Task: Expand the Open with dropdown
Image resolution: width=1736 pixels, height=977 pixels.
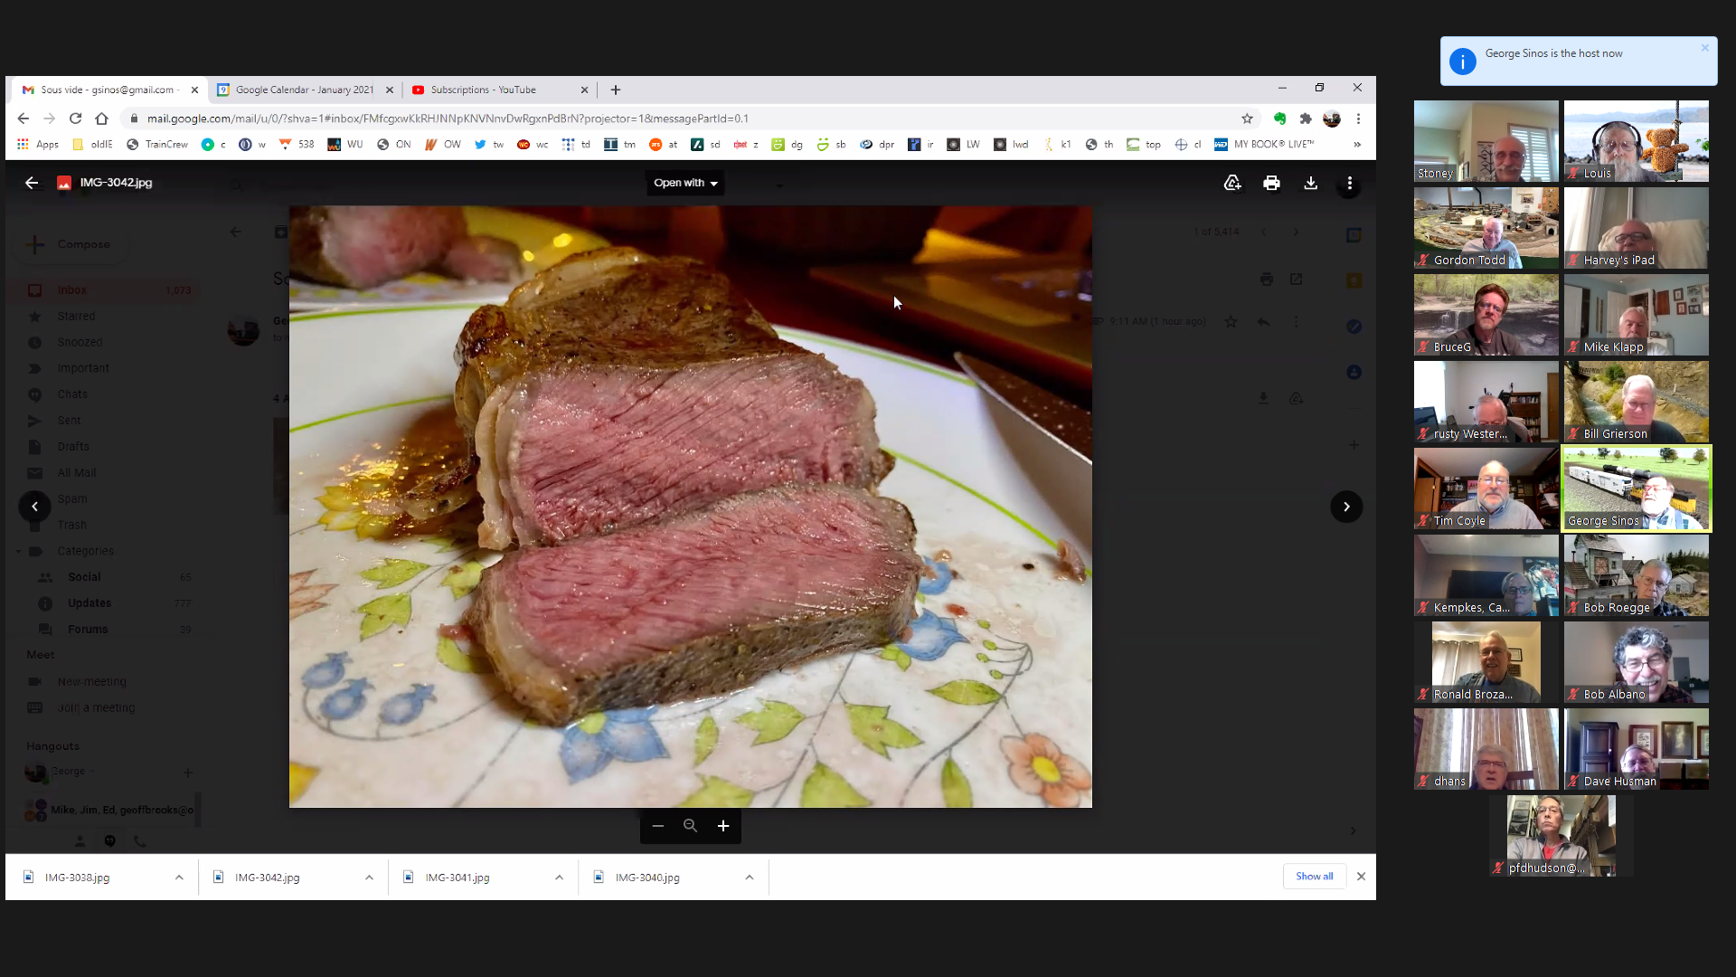Action: pos(685,183)
